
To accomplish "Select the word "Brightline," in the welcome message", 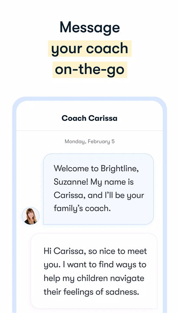I will [120, 169].
